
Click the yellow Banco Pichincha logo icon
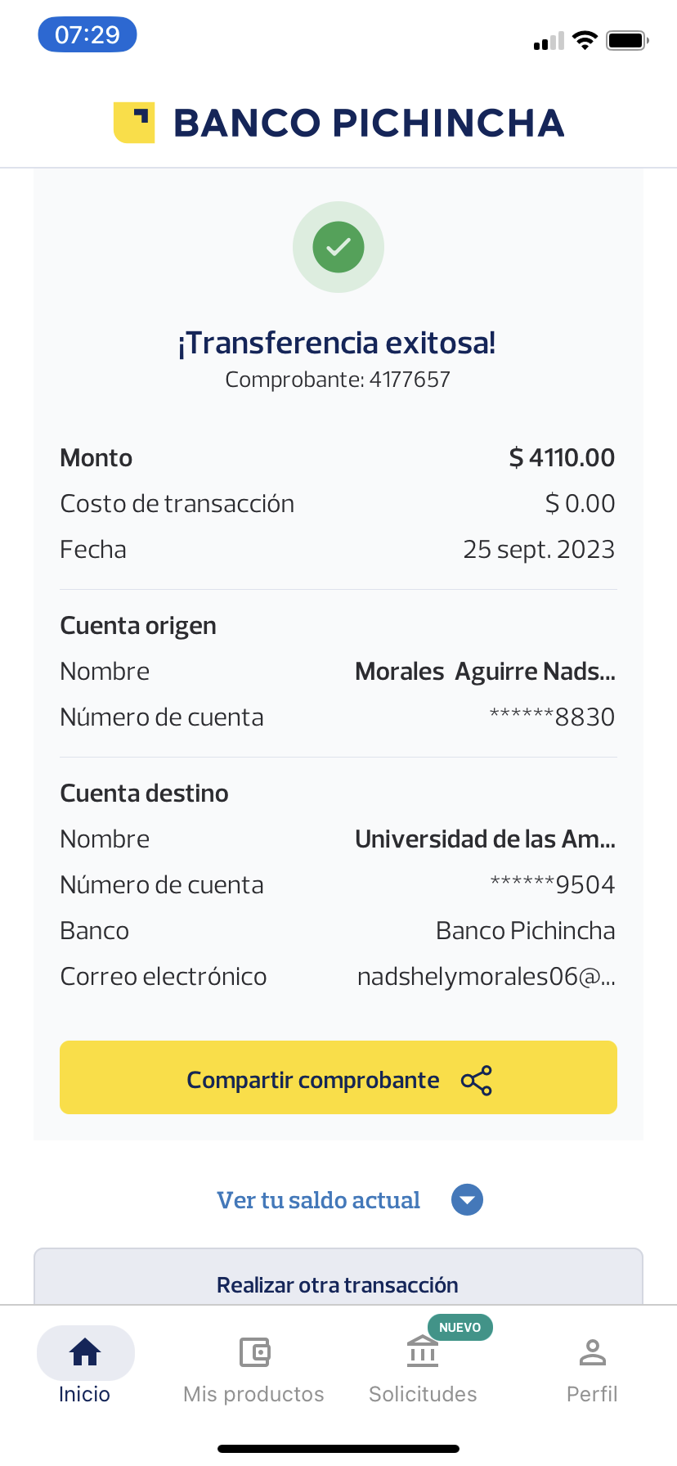point(134,123)
